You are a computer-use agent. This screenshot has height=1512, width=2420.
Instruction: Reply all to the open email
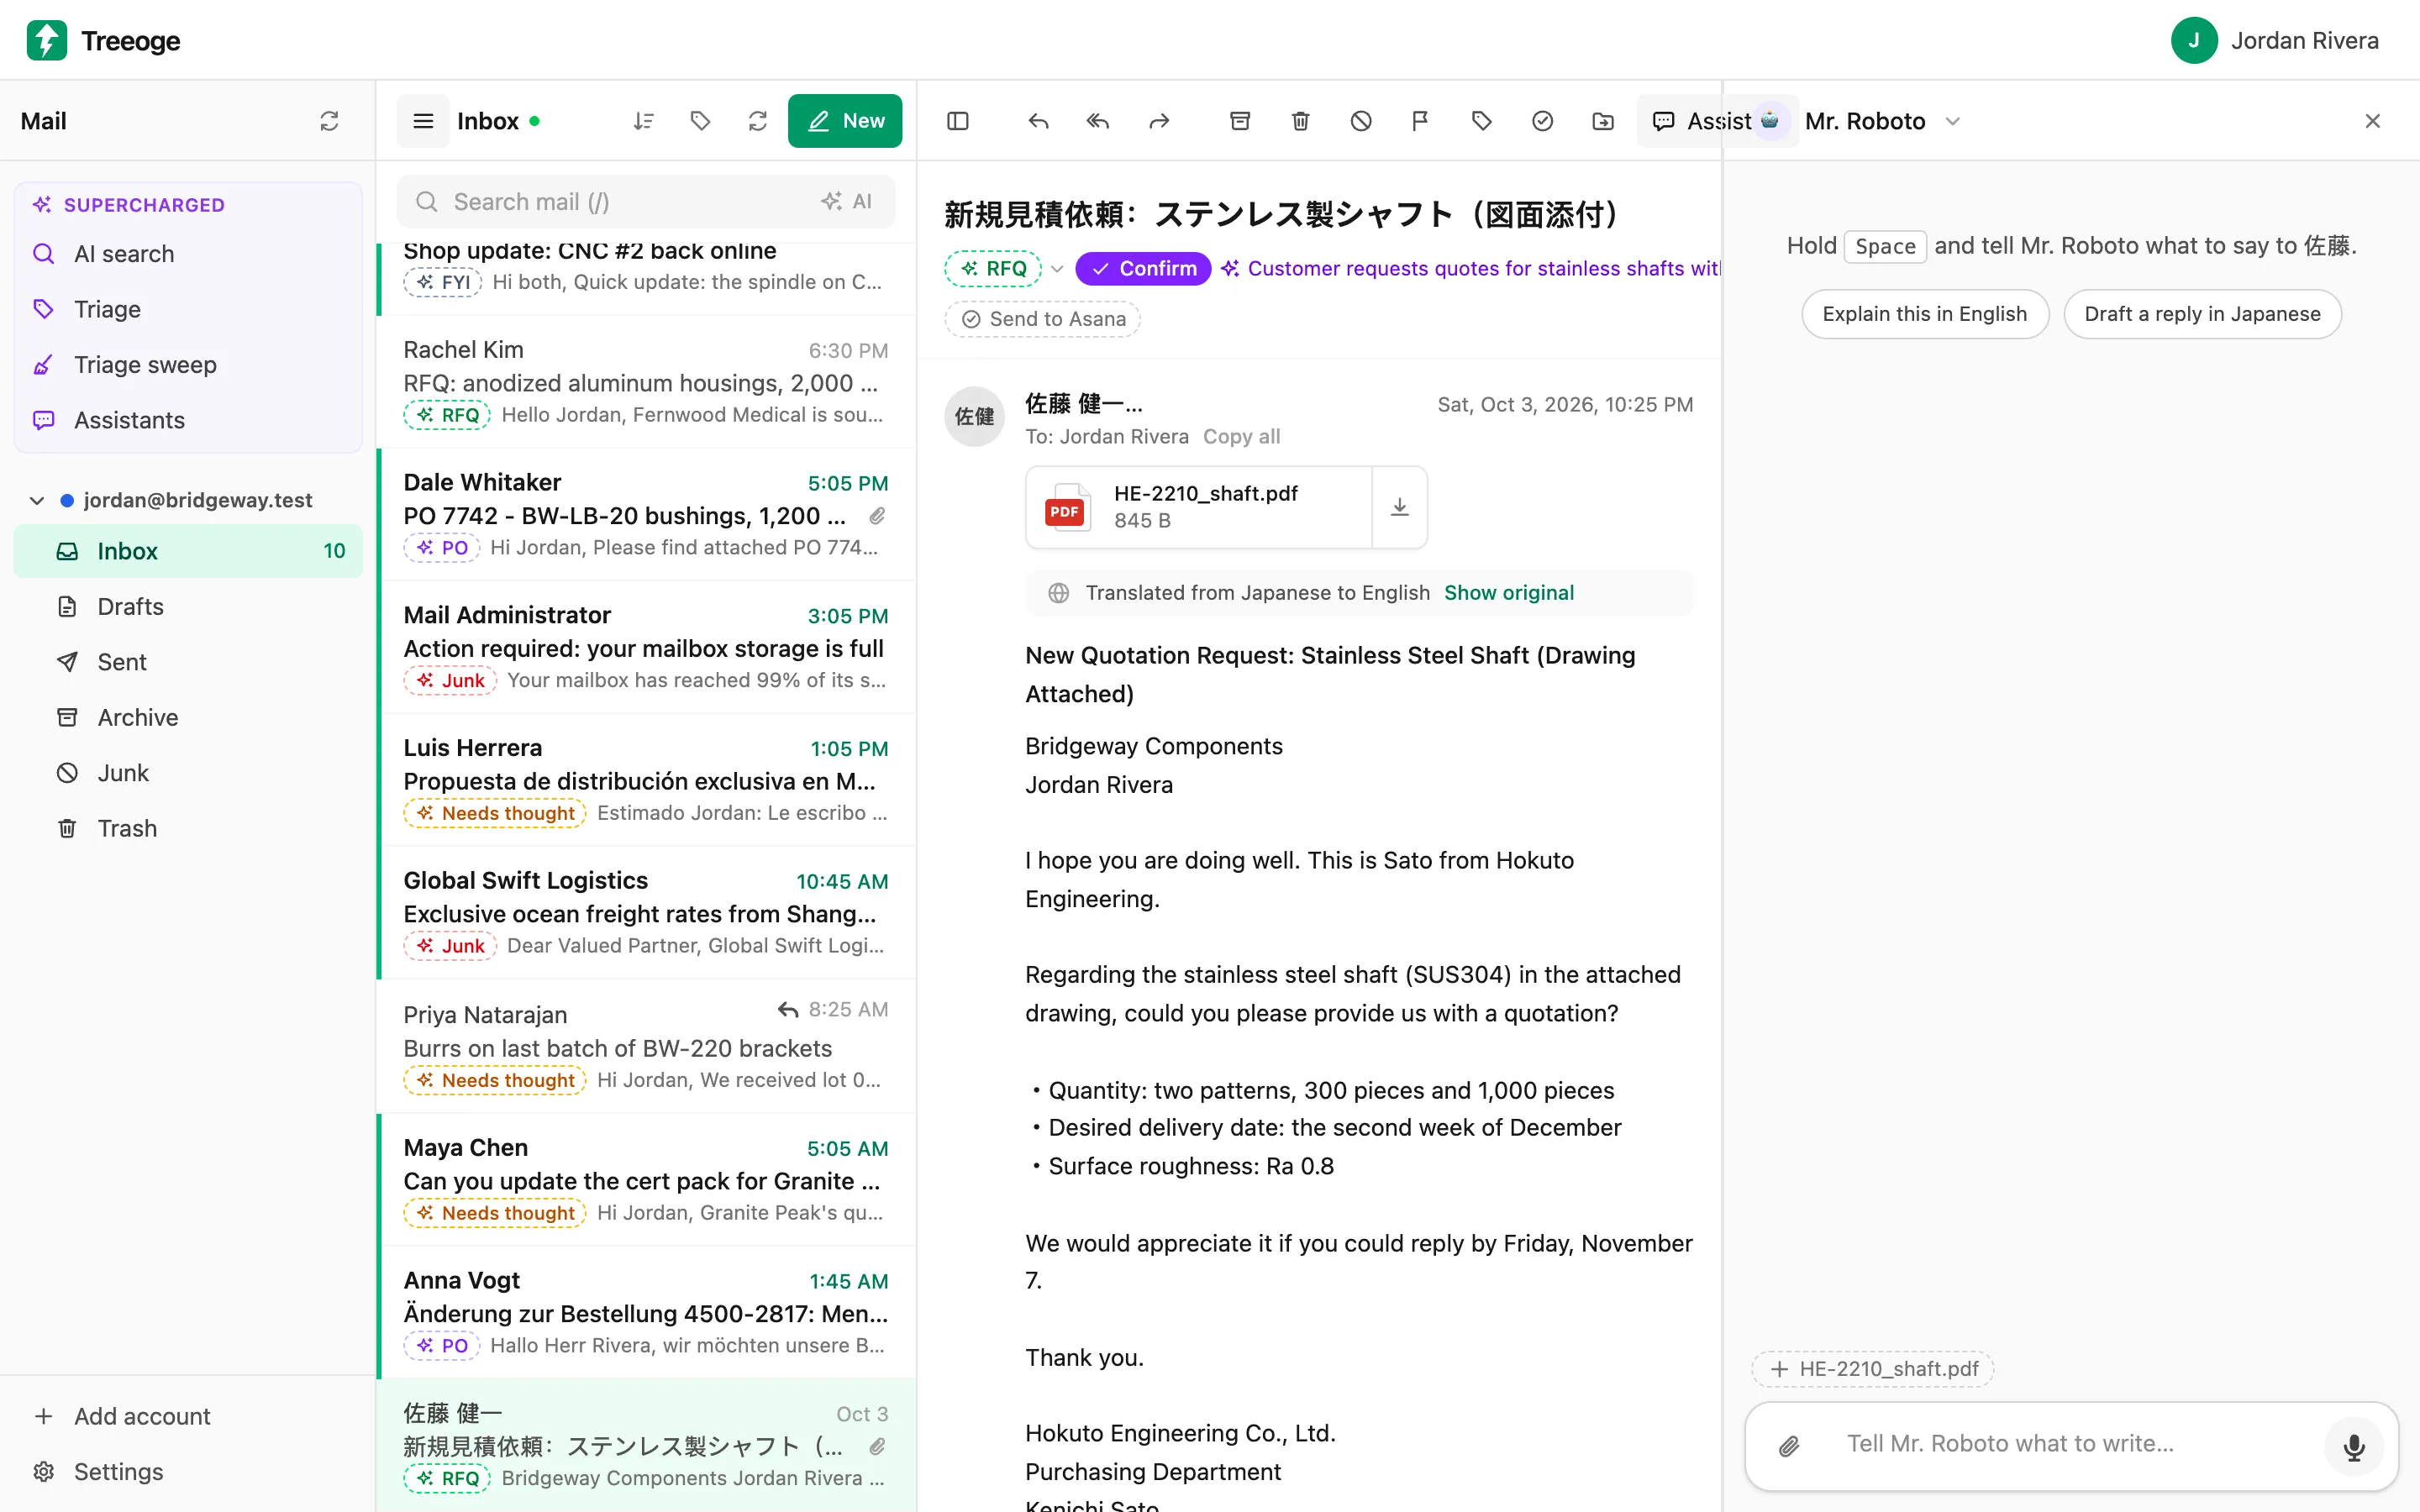point(1098,121)
